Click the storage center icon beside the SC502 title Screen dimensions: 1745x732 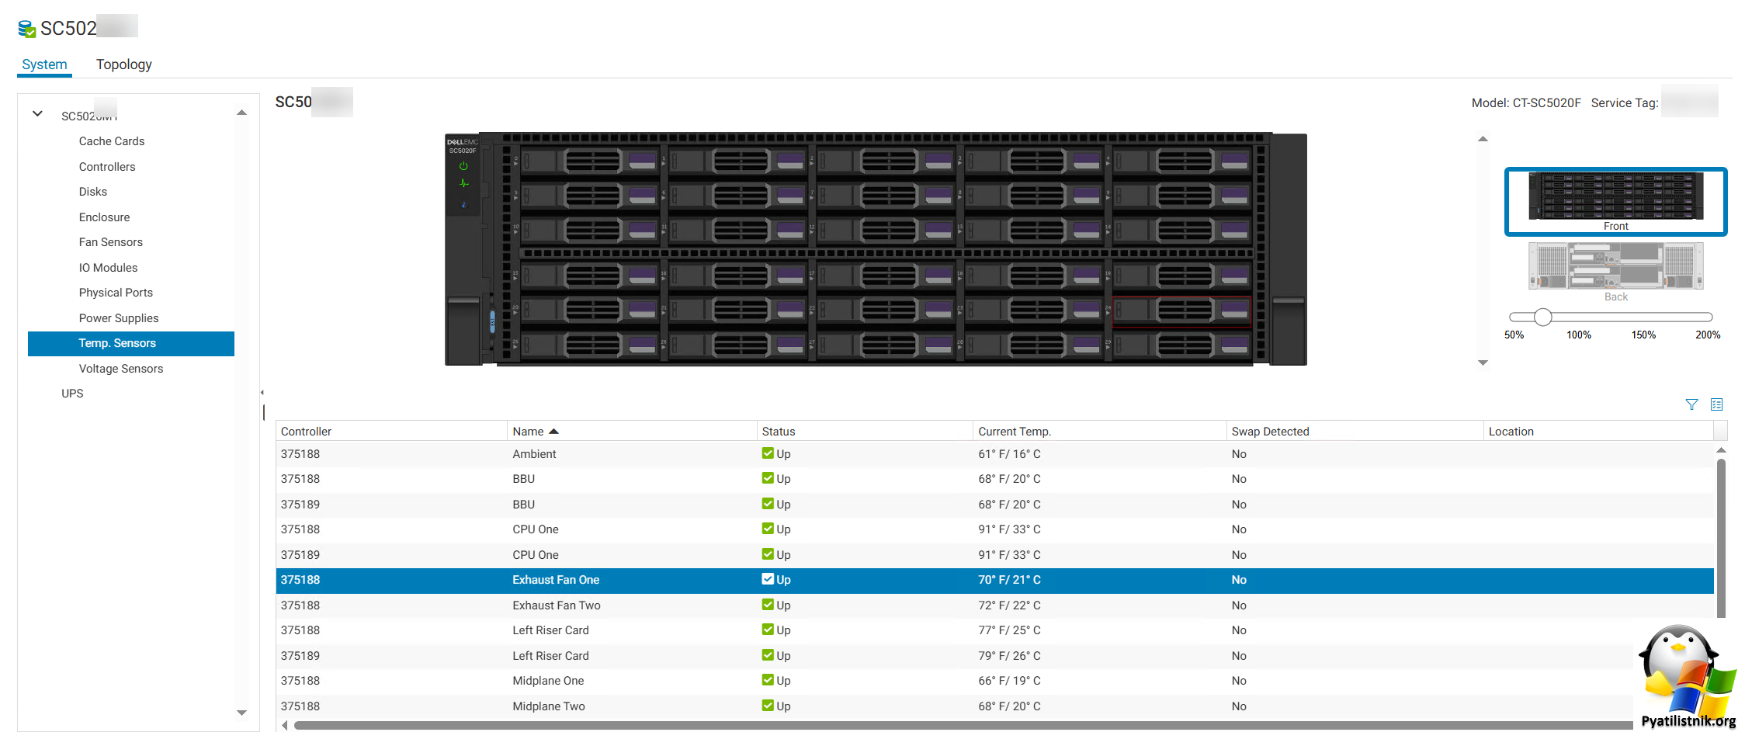[x=26, y=29]
